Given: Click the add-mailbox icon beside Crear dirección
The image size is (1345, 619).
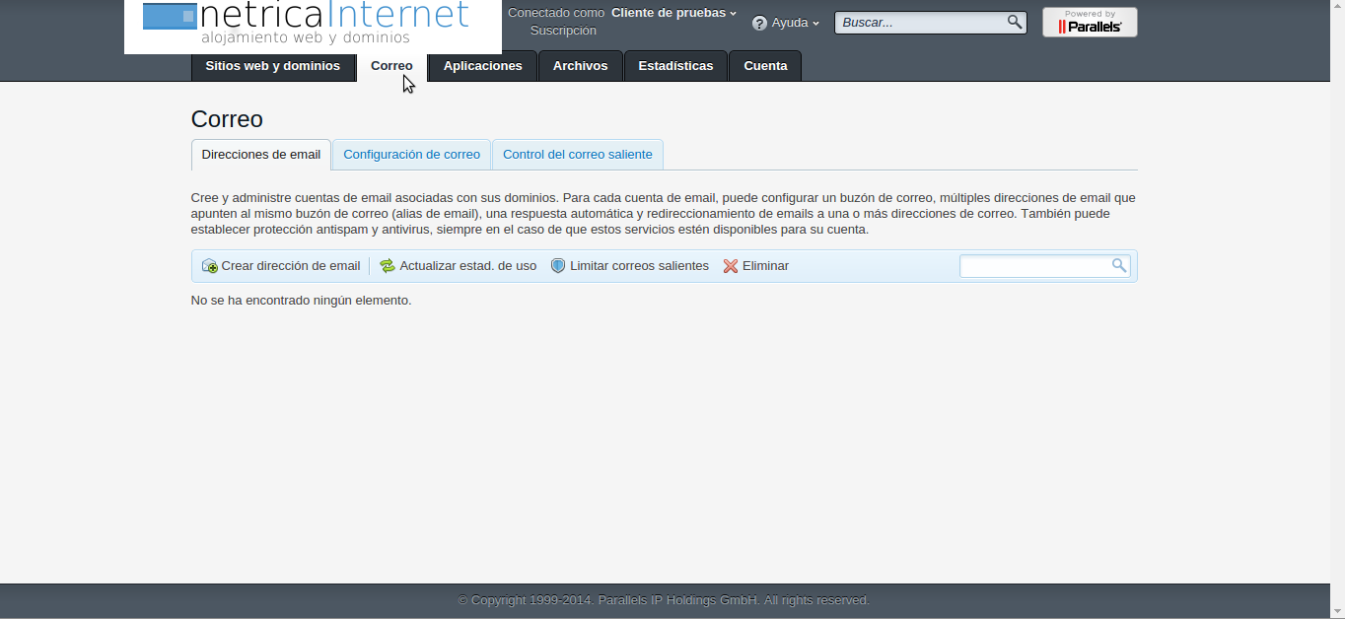Looking at the screenshot, I should pos(209,266).
